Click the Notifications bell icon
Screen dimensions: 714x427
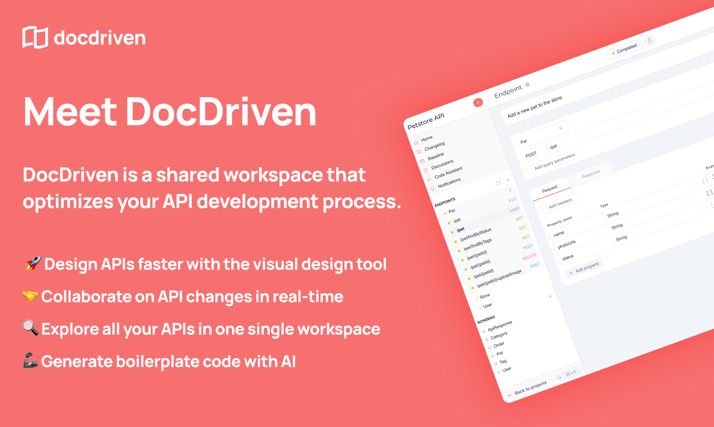click(432, 189)
